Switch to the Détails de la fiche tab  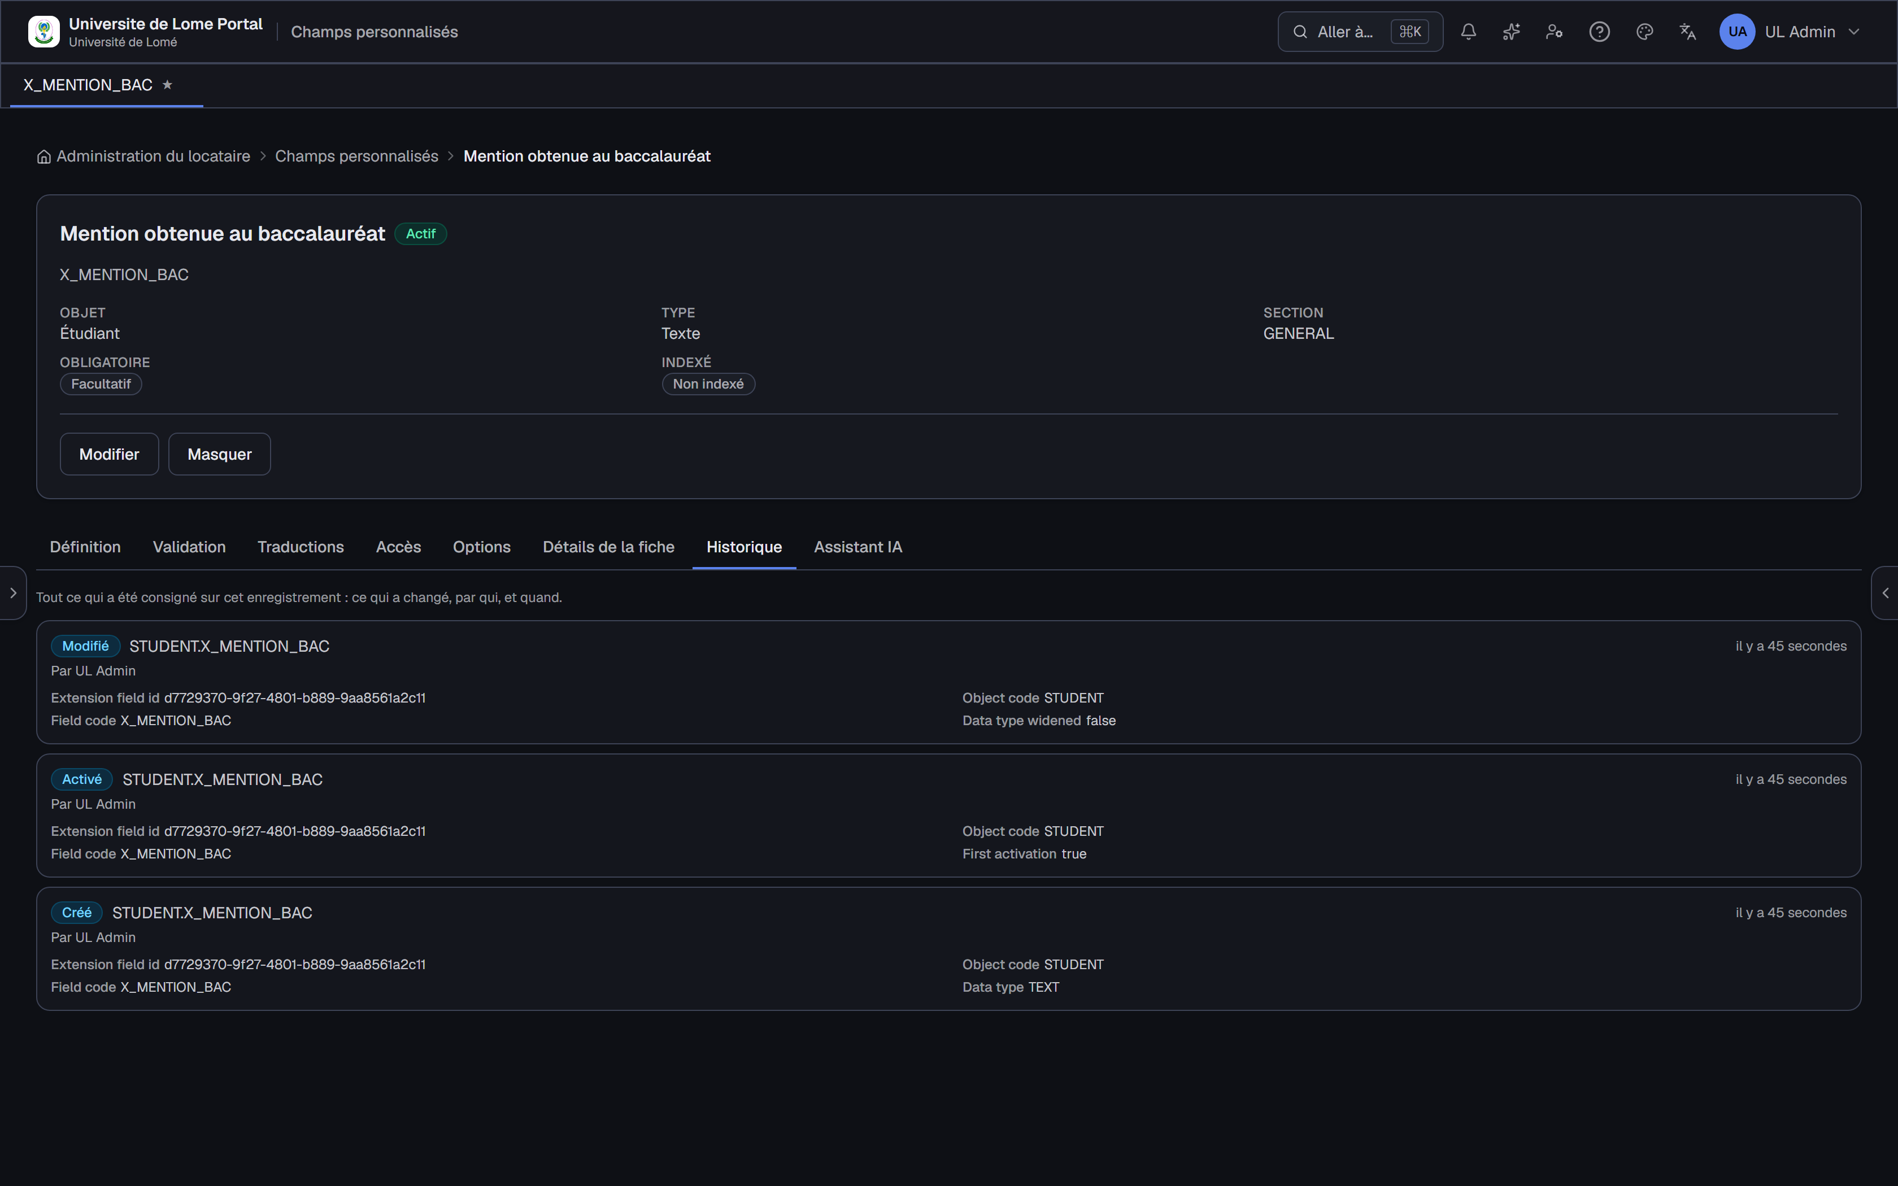click(608, 547)
